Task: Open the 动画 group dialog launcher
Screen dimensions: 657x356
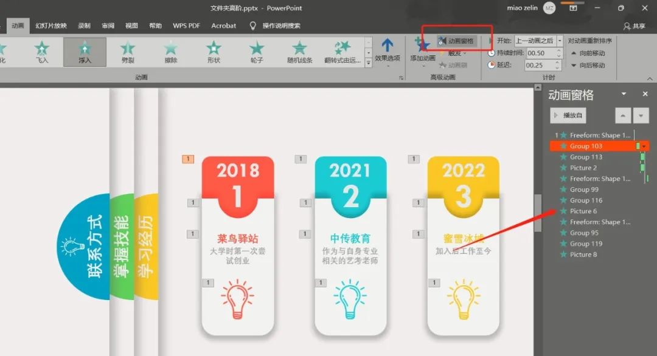Action: pos(401,78)
